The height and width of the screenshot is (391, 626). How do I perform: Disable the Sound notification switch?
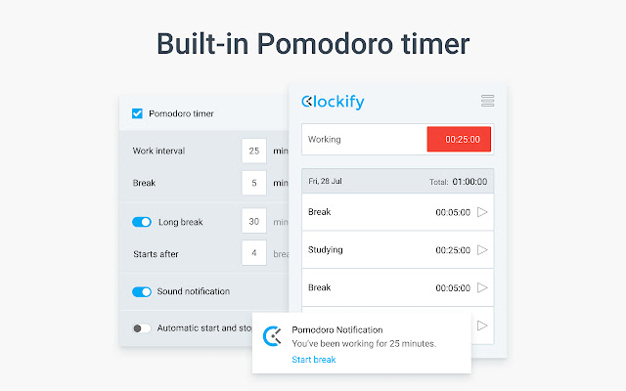click(x=142, y=291)
